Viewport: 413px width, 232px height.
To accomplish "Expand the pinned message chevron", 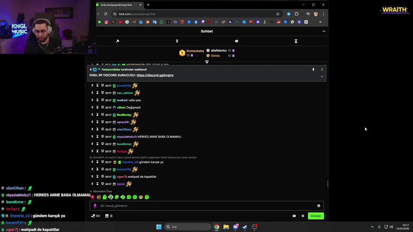I will pos(322,76).
